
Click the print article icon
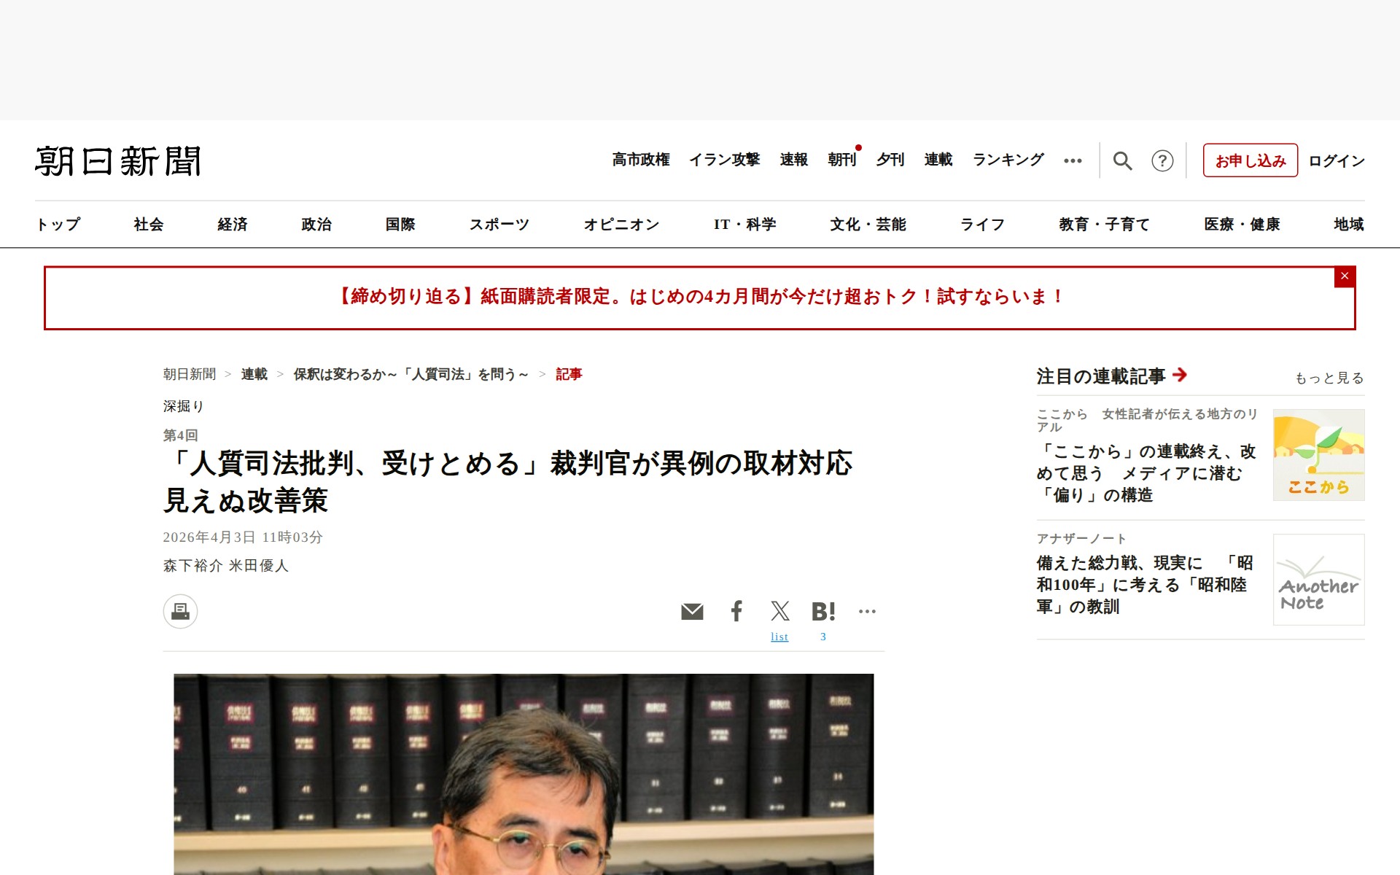tap(180, 611)
